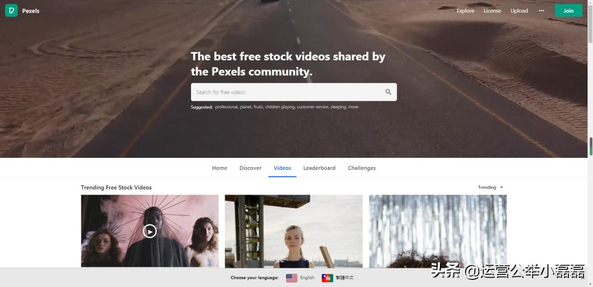Click the 繁體中文 language label

coord(345,278)
